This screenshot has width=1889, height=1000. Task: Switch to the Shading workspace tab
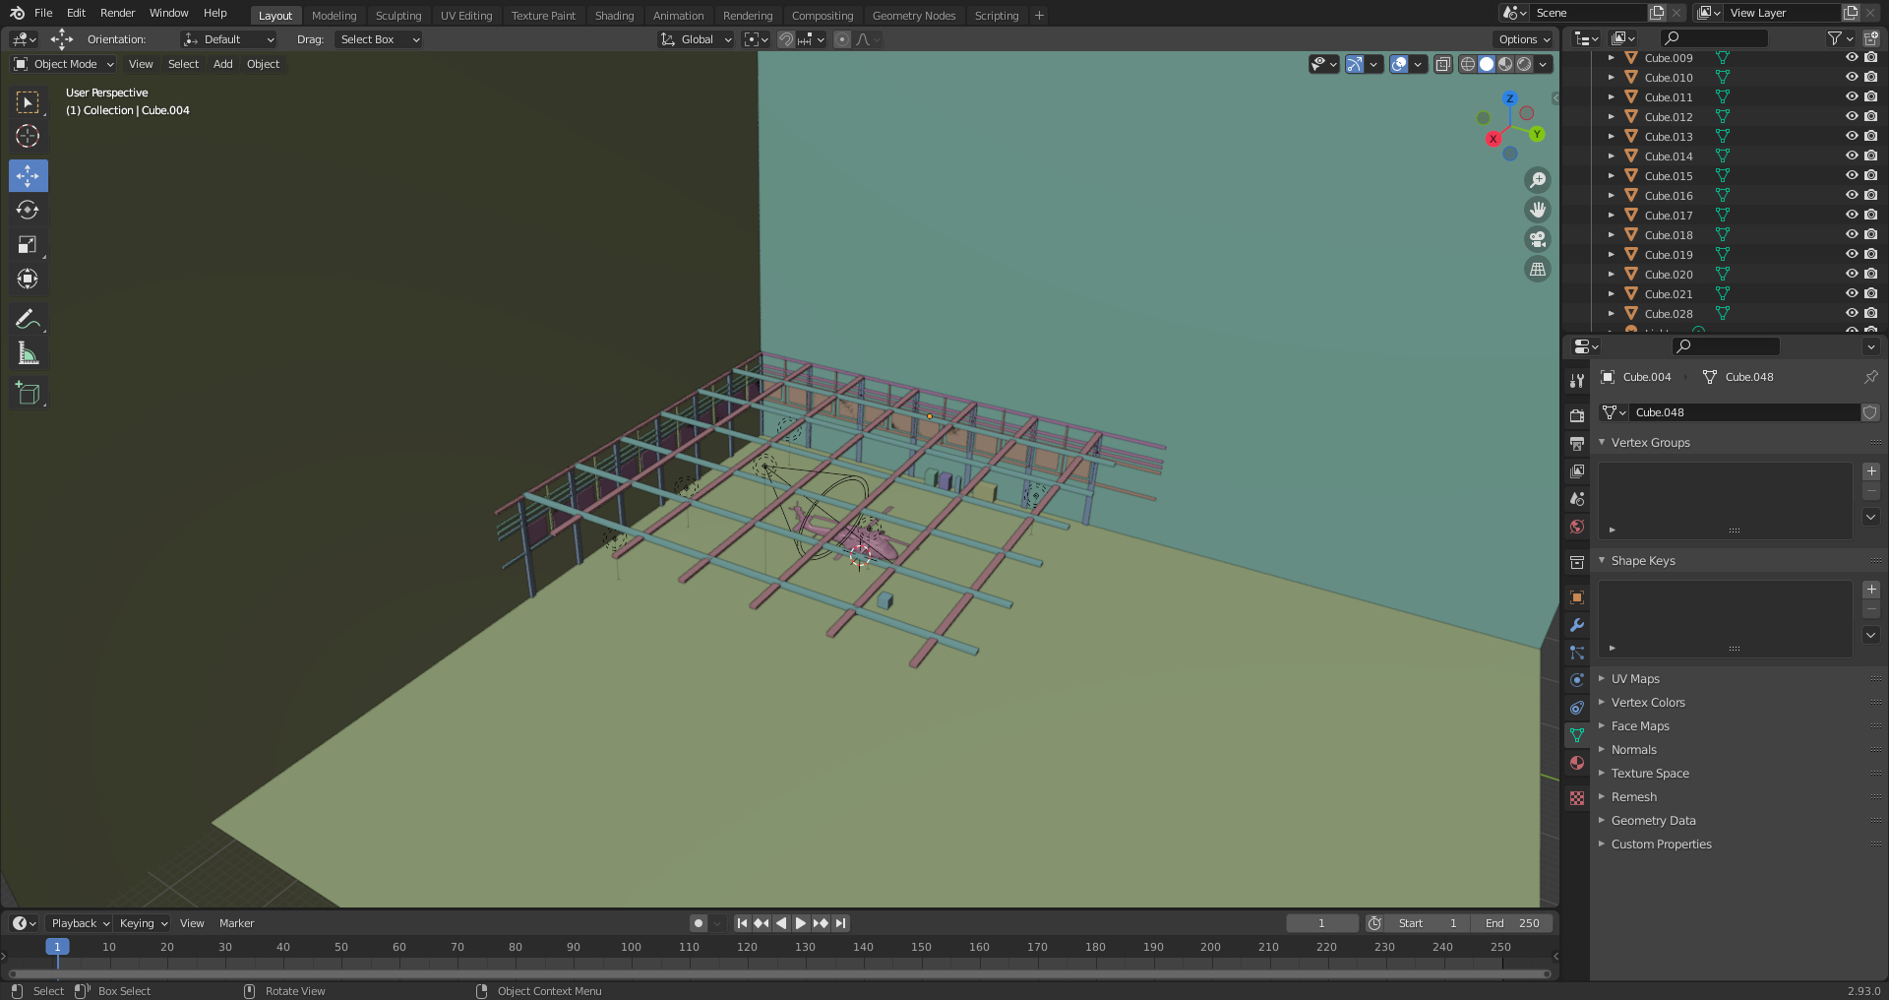614,16
